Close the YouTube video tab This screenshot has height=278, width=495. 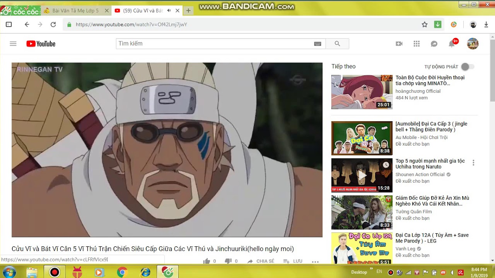(178, 10)
